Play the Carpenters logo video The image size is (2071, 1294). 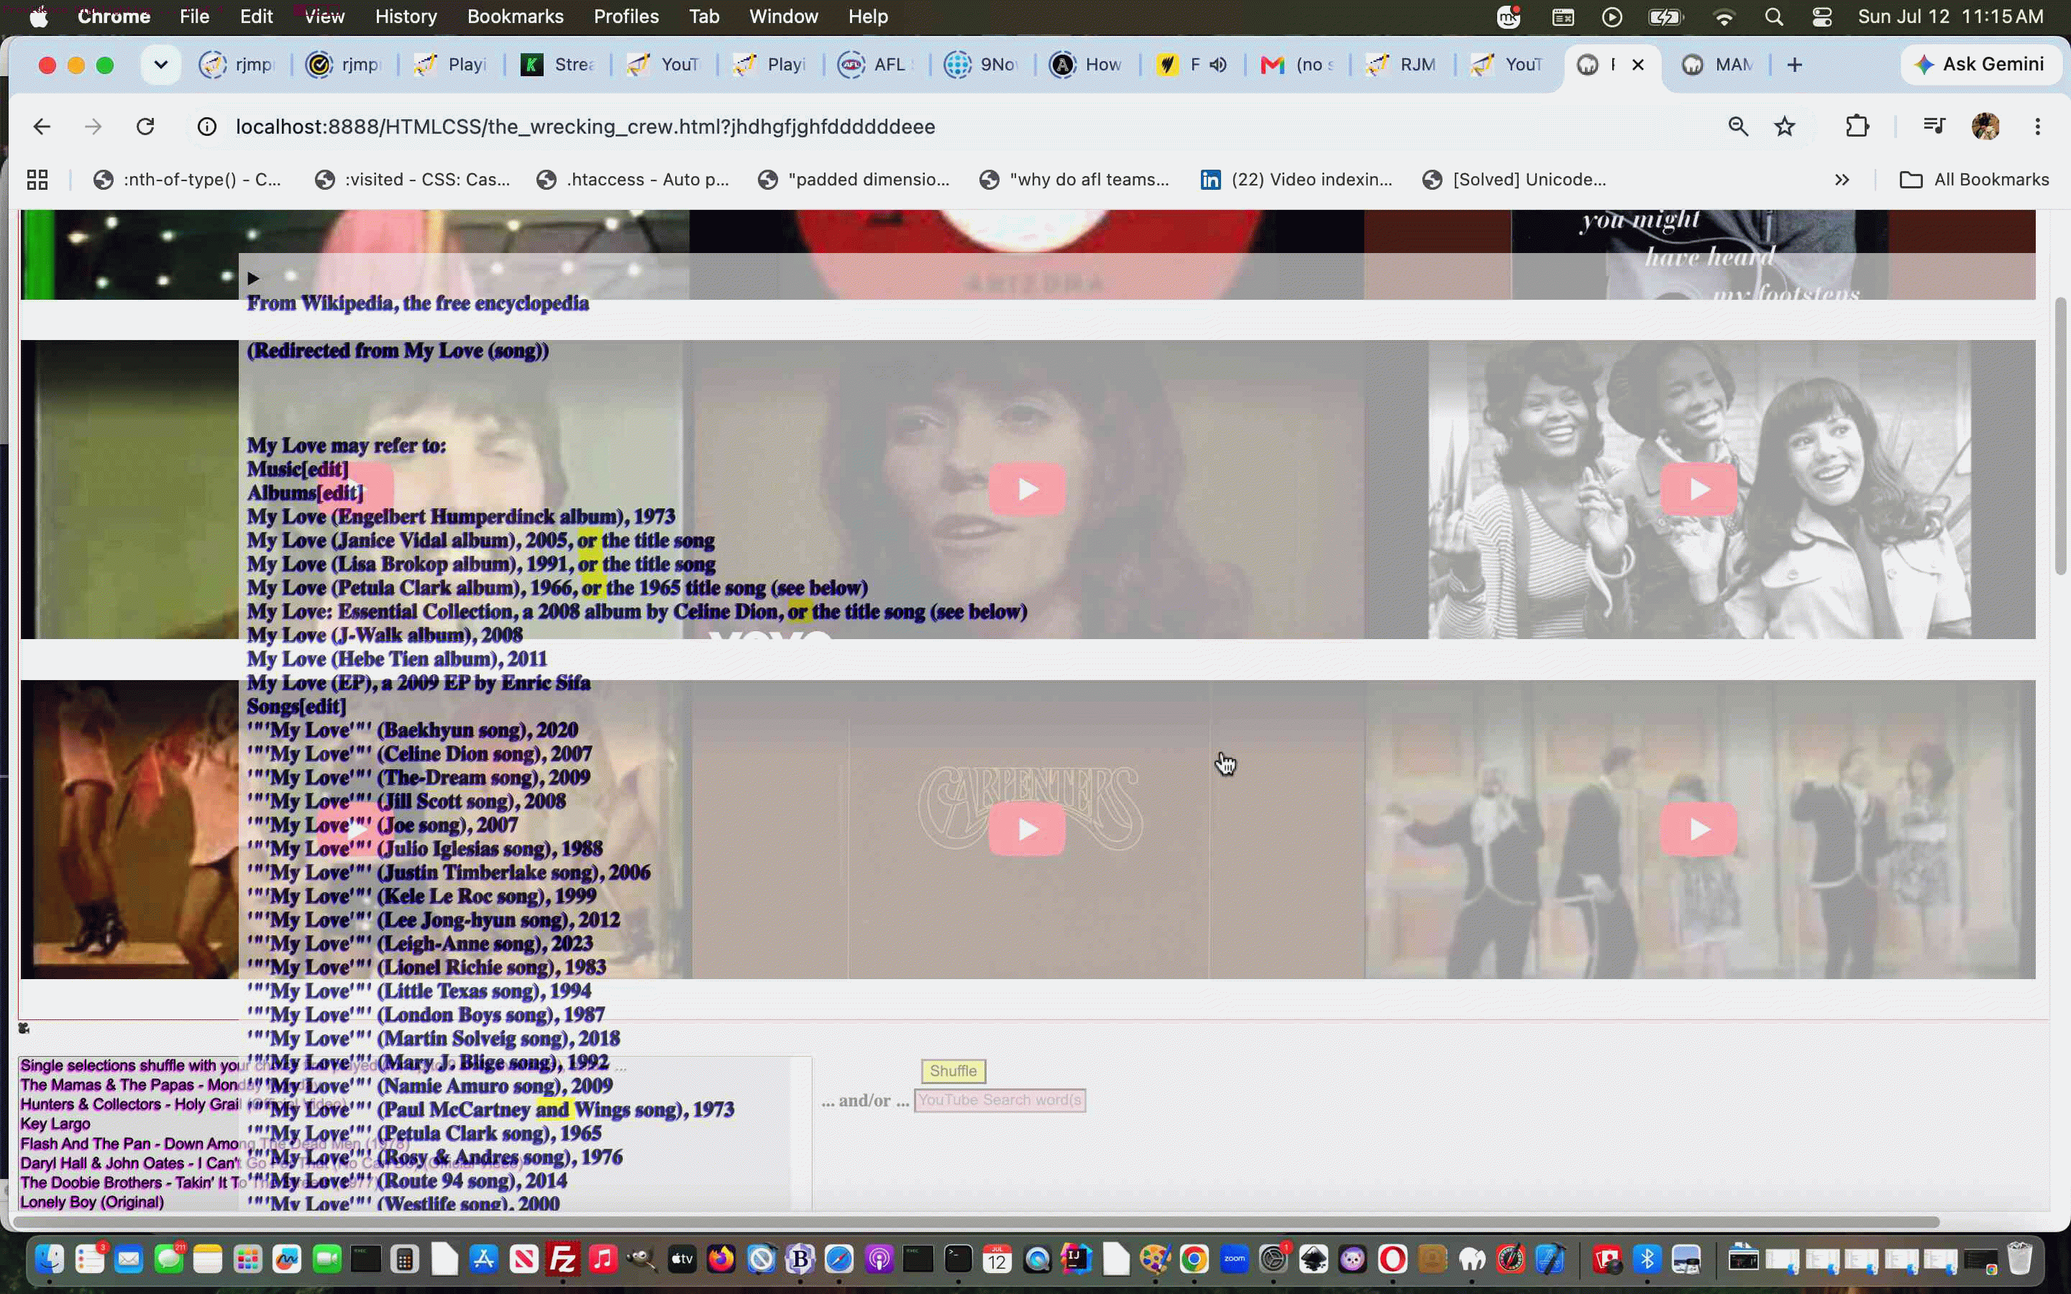(x=1027, y=830)
